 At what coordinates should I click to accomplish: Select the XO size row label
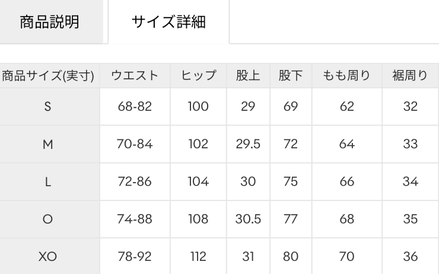click(48, 256)
